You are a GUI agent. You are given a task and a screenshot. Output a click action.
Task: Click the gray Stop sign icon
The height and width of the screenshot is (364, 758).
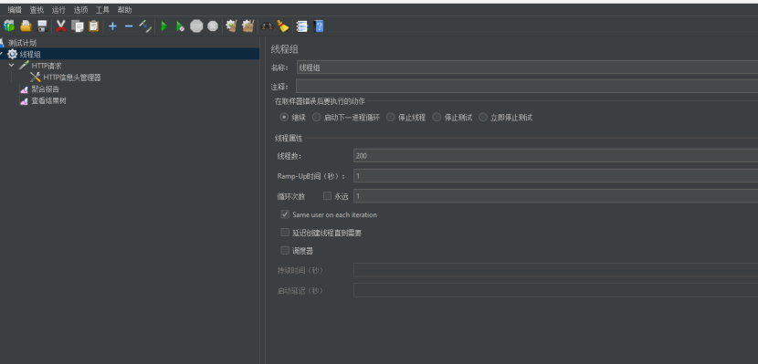[x=196, y=26]
